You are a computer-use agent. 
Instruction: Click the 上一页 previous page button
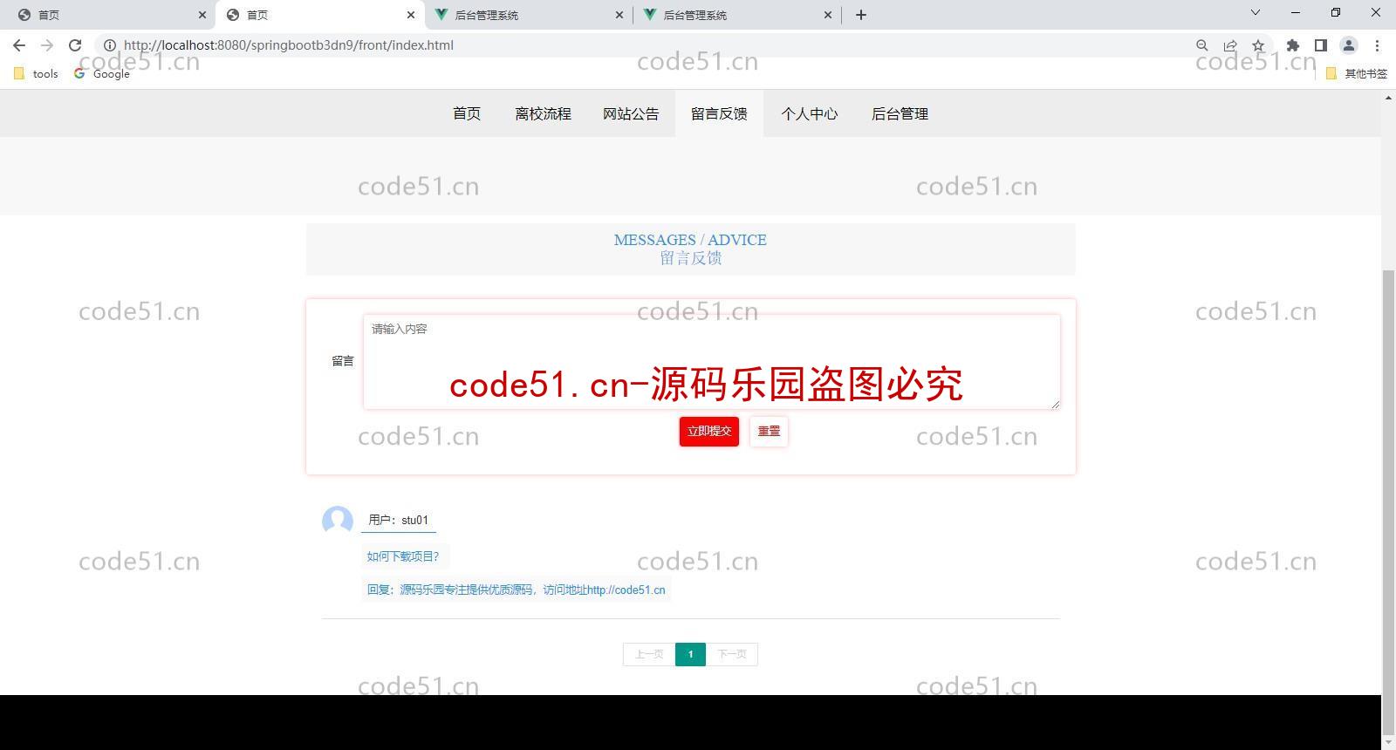click(x=649, y=654)
